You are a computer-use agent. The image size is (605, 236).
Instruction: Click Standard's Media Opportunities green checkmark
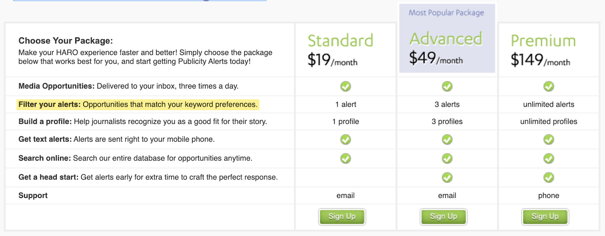click(x=345, y=86)
